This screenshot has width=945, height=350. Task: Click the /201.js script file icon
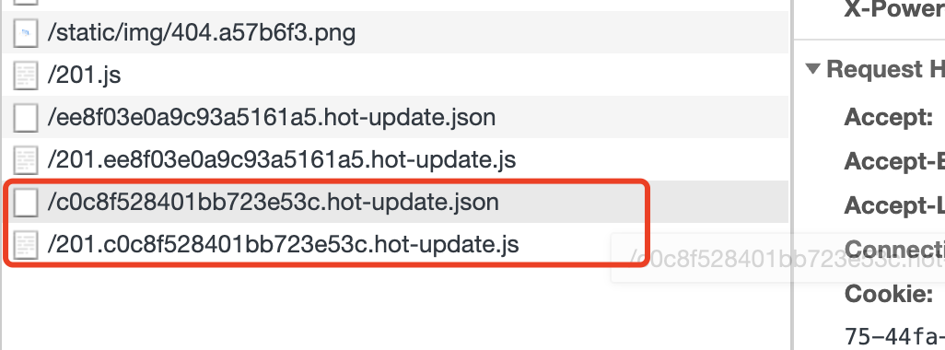[x=26, y=75]
